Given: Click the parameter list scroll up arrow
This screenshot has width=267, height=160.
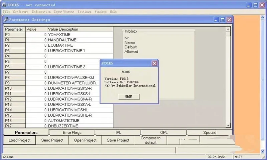Looking at the screenshot, I should pyautogui.click(x=228, y=29).
